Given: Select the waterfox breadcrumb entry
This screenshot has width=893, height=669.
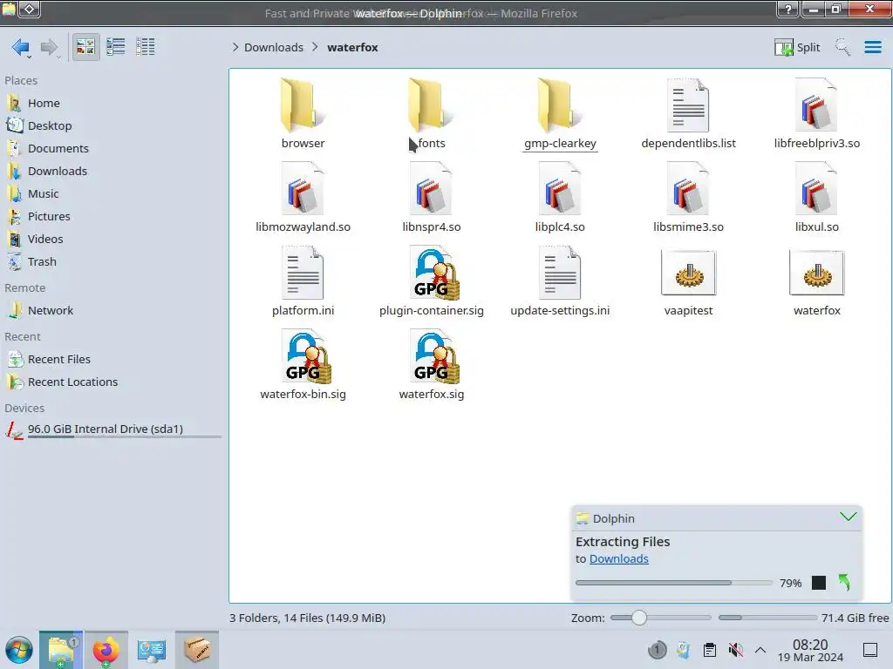Looking at the screenshot, I should (x=352, y=47).
